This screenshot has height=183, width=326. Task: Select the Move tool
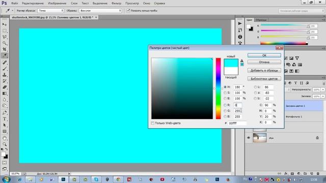click(5, 24)
